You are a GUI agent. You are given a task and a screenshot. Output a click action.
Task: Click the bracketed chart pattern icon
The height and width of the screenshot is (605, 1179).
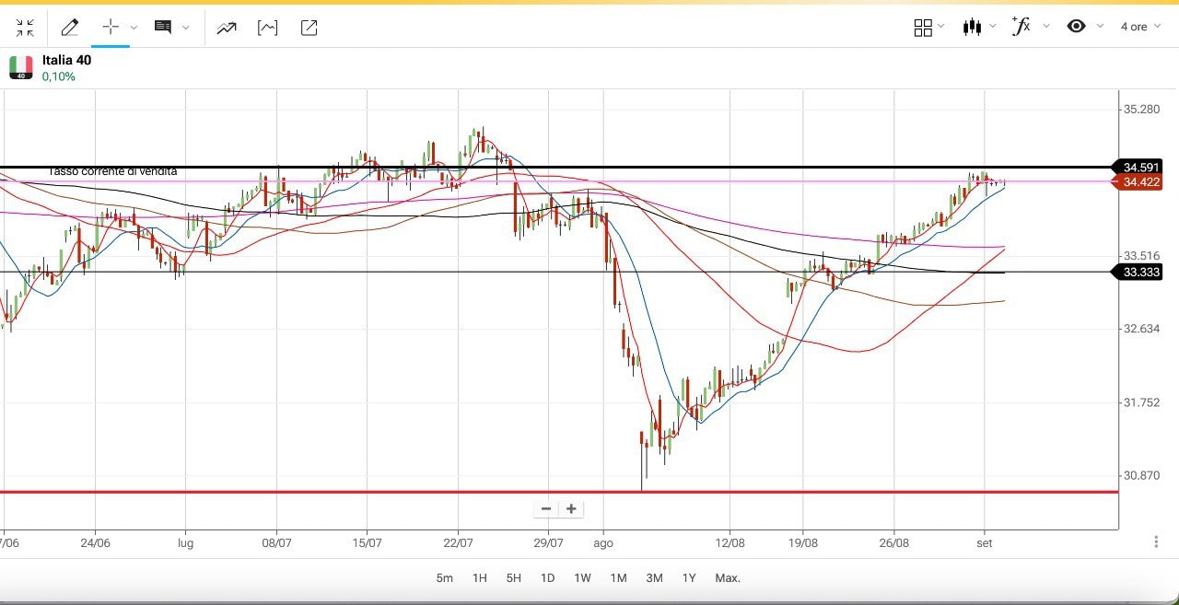point(267,28)
